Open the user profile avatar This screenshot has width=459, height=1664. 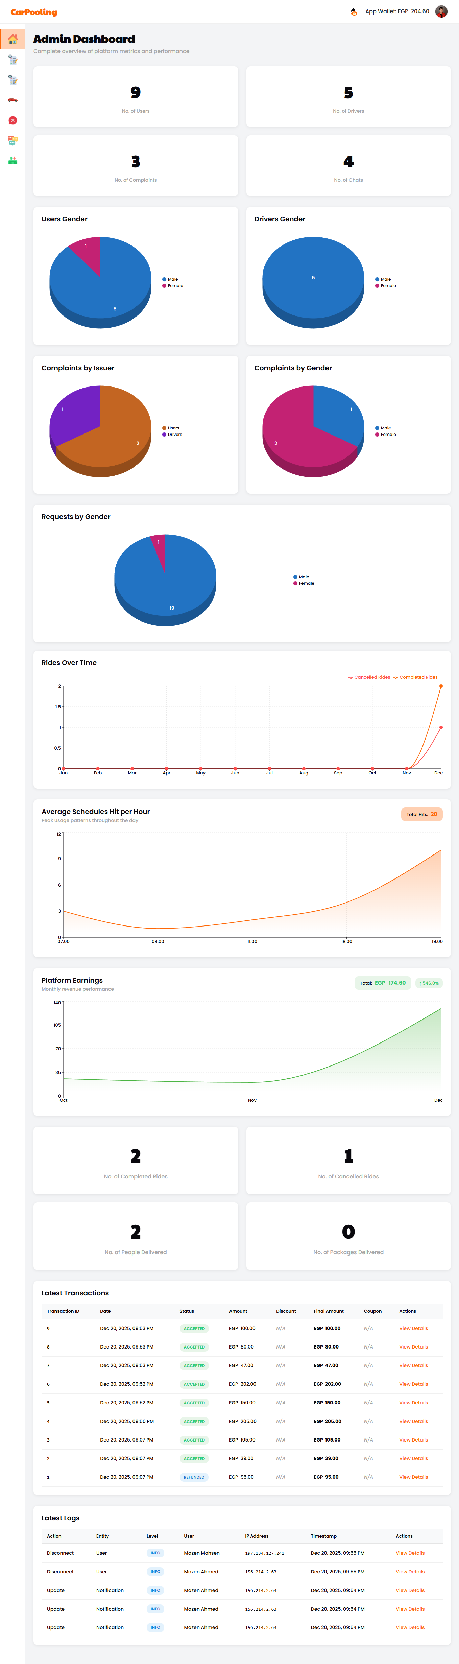coord(441,11)
